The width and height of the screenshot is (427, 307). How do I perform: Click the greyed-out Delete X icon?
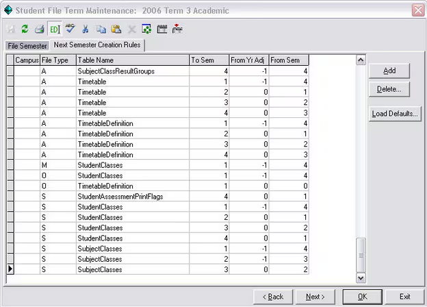pyautogui.click(x=132, y=29)
